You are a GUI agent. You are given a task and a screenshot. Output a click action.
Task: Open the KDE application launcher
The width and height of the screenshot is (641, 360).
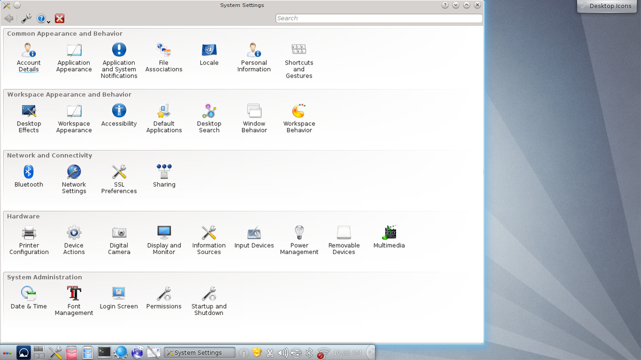[24, 352]
